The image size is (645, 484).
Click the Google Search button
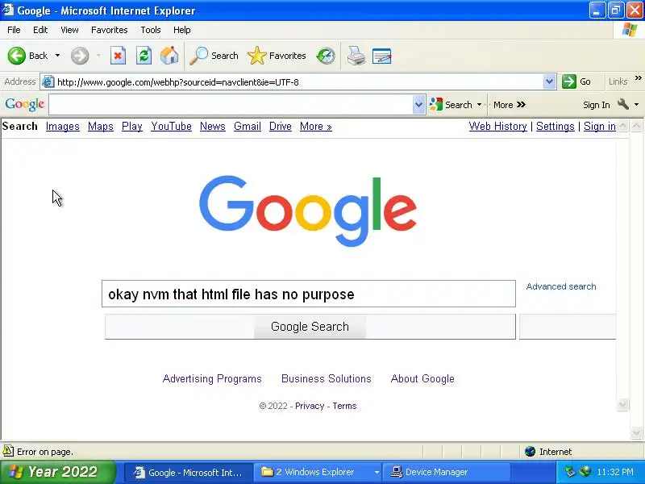click(310, 327)
